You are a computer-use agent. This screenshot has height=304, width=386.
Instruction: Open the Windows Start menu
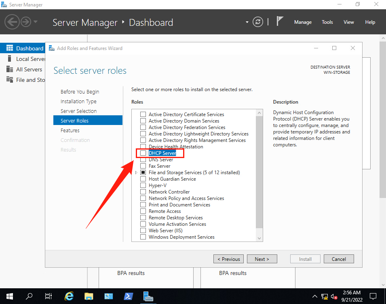(x=10, y=296)
